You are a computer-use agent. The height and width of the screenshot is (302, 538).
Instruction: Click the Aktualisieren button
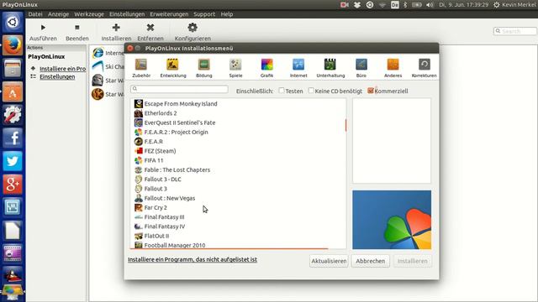coord(329,261)
